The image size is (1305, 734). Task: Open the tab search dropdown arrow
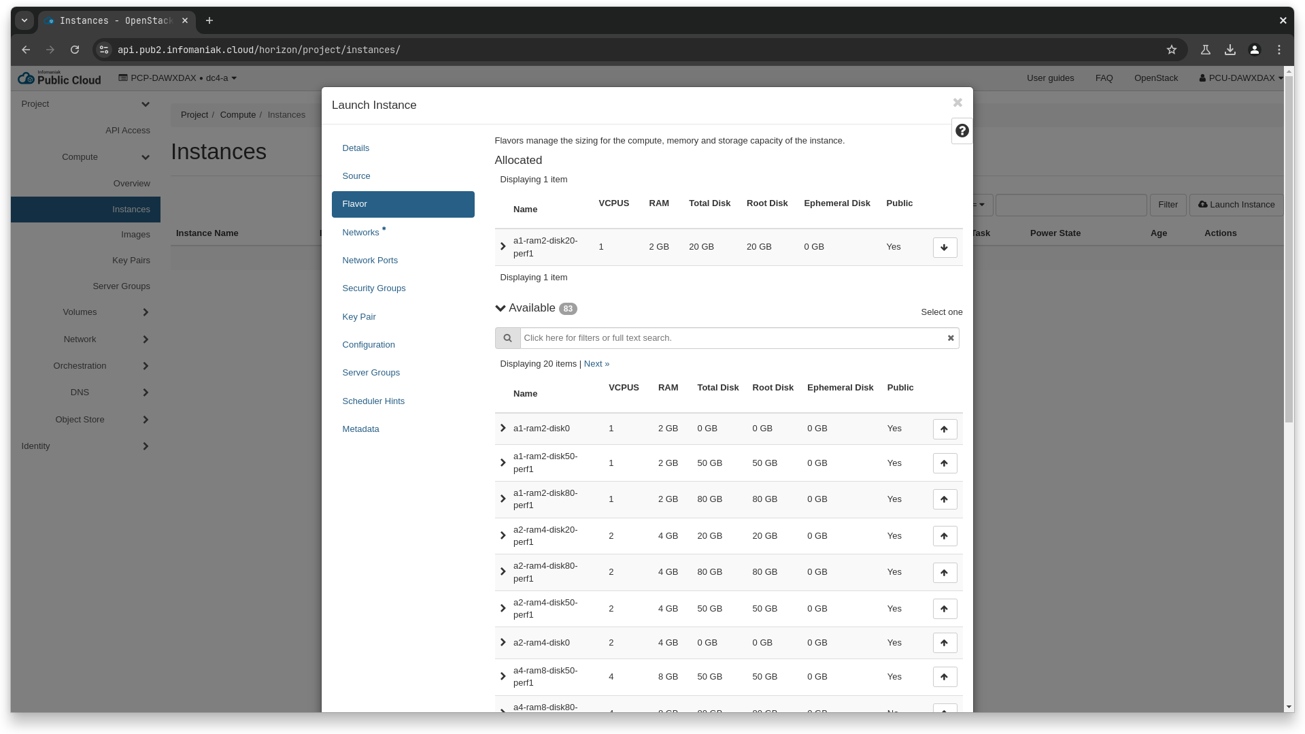pos(24,21)
